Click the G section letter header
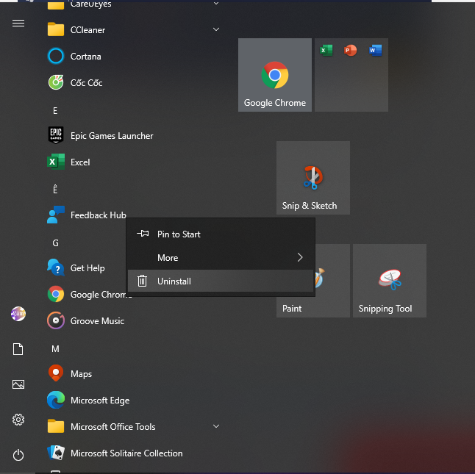The image size is (475, 474). tap(55, 243)
